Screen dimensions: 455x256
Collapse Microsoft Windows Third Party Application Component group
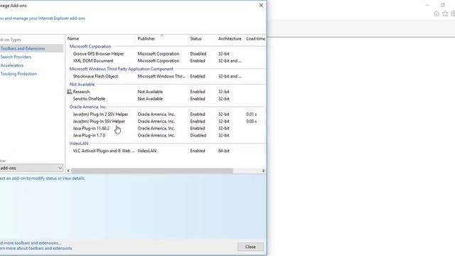(122, 69)
